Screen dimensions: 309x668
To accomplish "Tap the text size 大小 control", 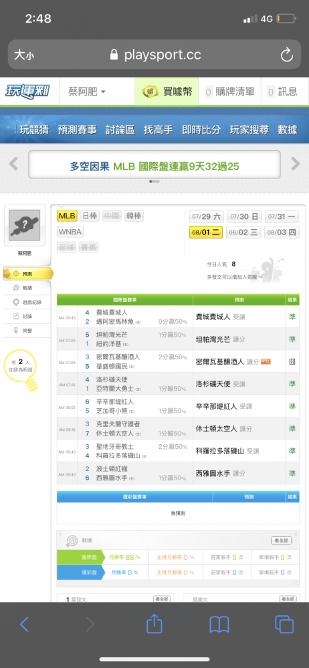I will pyautogui.click(x=24, y=55).
